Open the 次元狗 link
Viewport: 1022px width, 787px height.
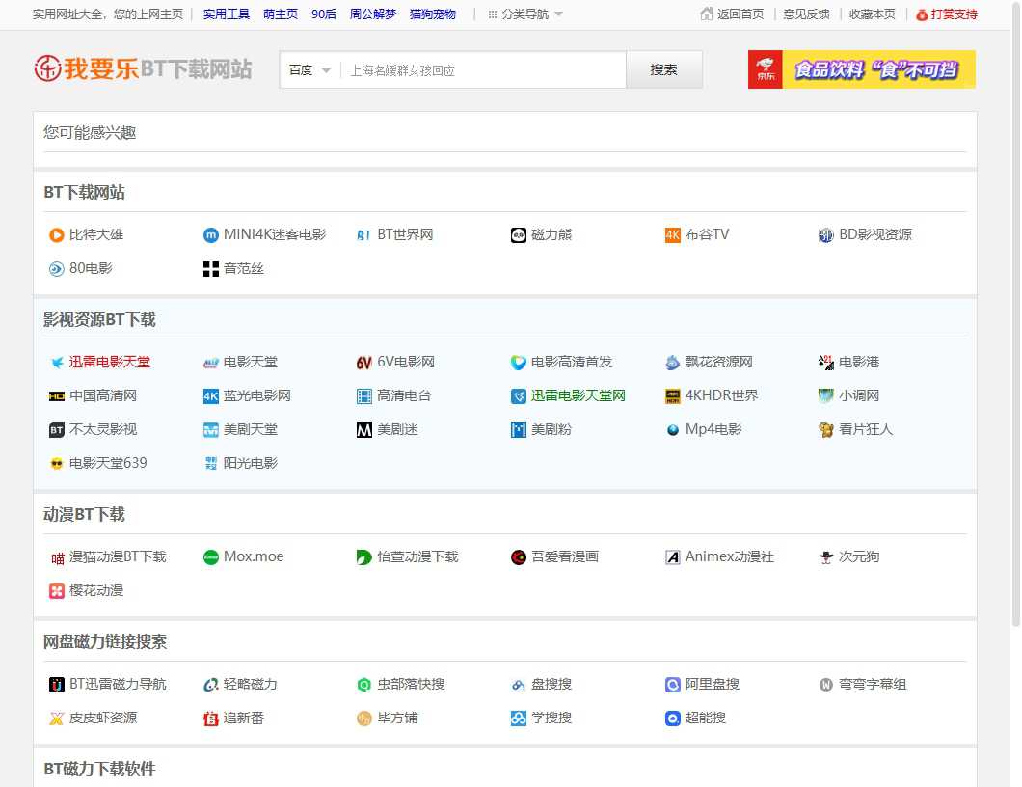point(859,556)
